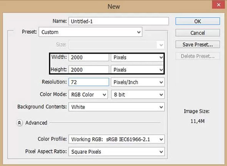The width and height of the screenshot is (227, 166).
Task: Click the OK button
Action: point(198,21)
